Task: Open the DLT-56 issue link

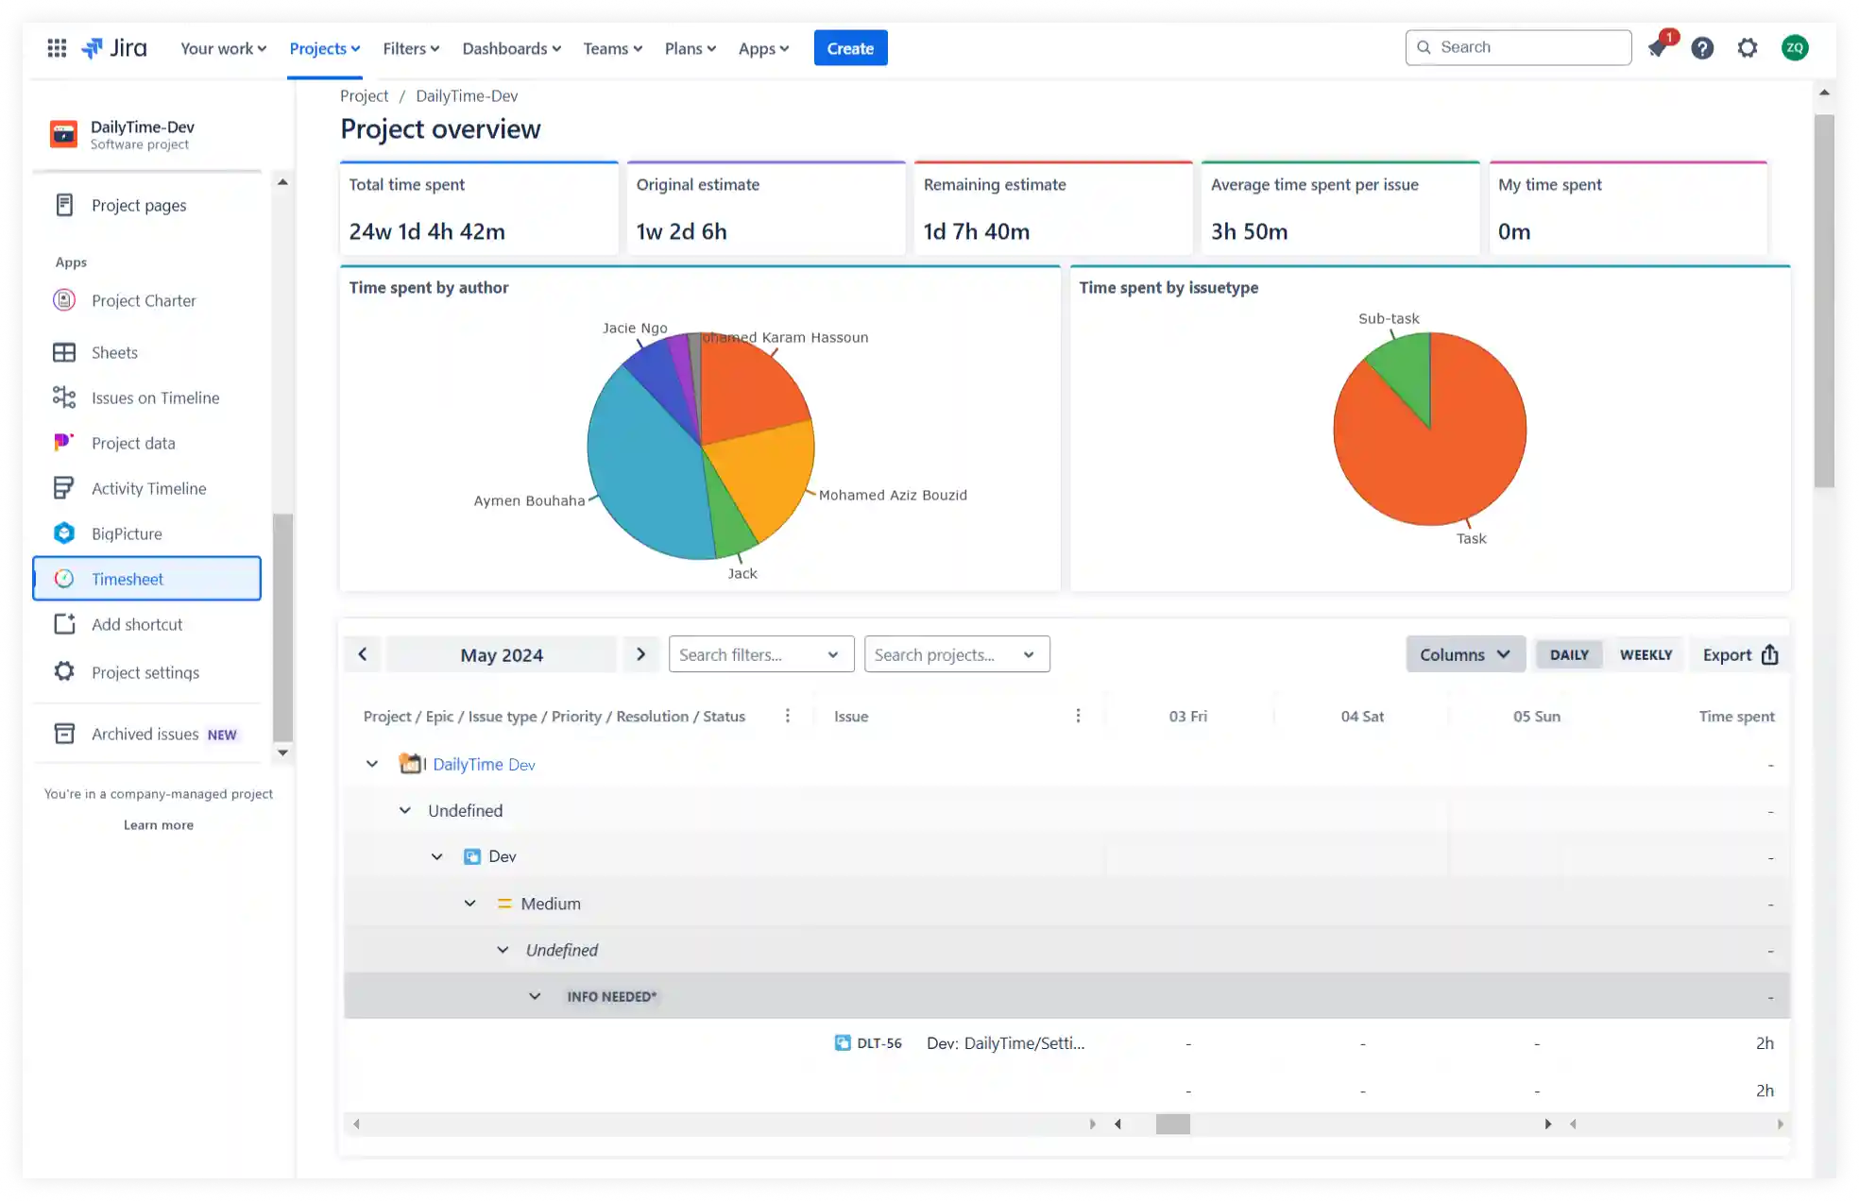Action: point(878,1042)
